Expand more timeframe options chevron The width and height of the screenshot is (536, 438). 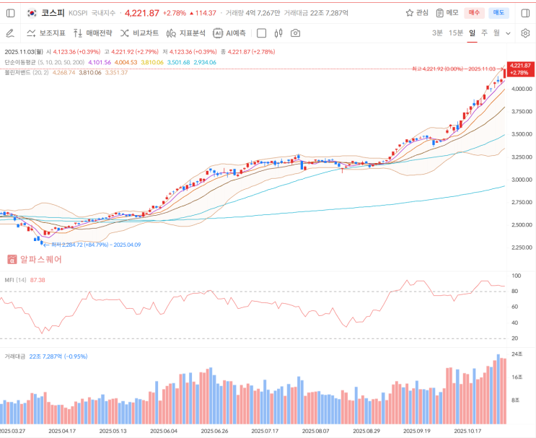pyautogui.click(x=508, y=33)
